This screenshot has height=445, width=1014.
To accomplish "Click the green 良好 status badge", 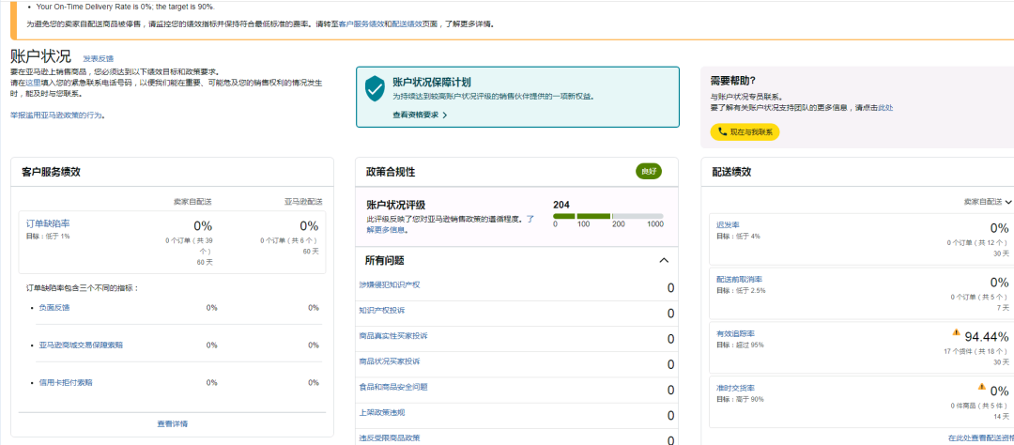I will (649, 172).
